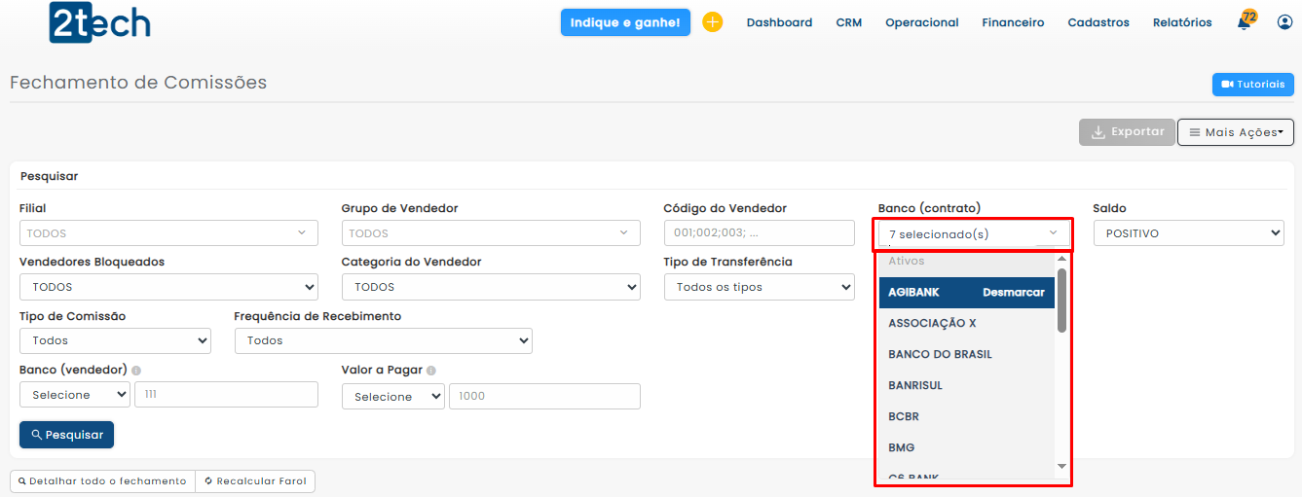Viewport: 1302px width, 497px height.
Task: Select BANCO DO BRASIL in bank list
Action: (x=940, y=354)
